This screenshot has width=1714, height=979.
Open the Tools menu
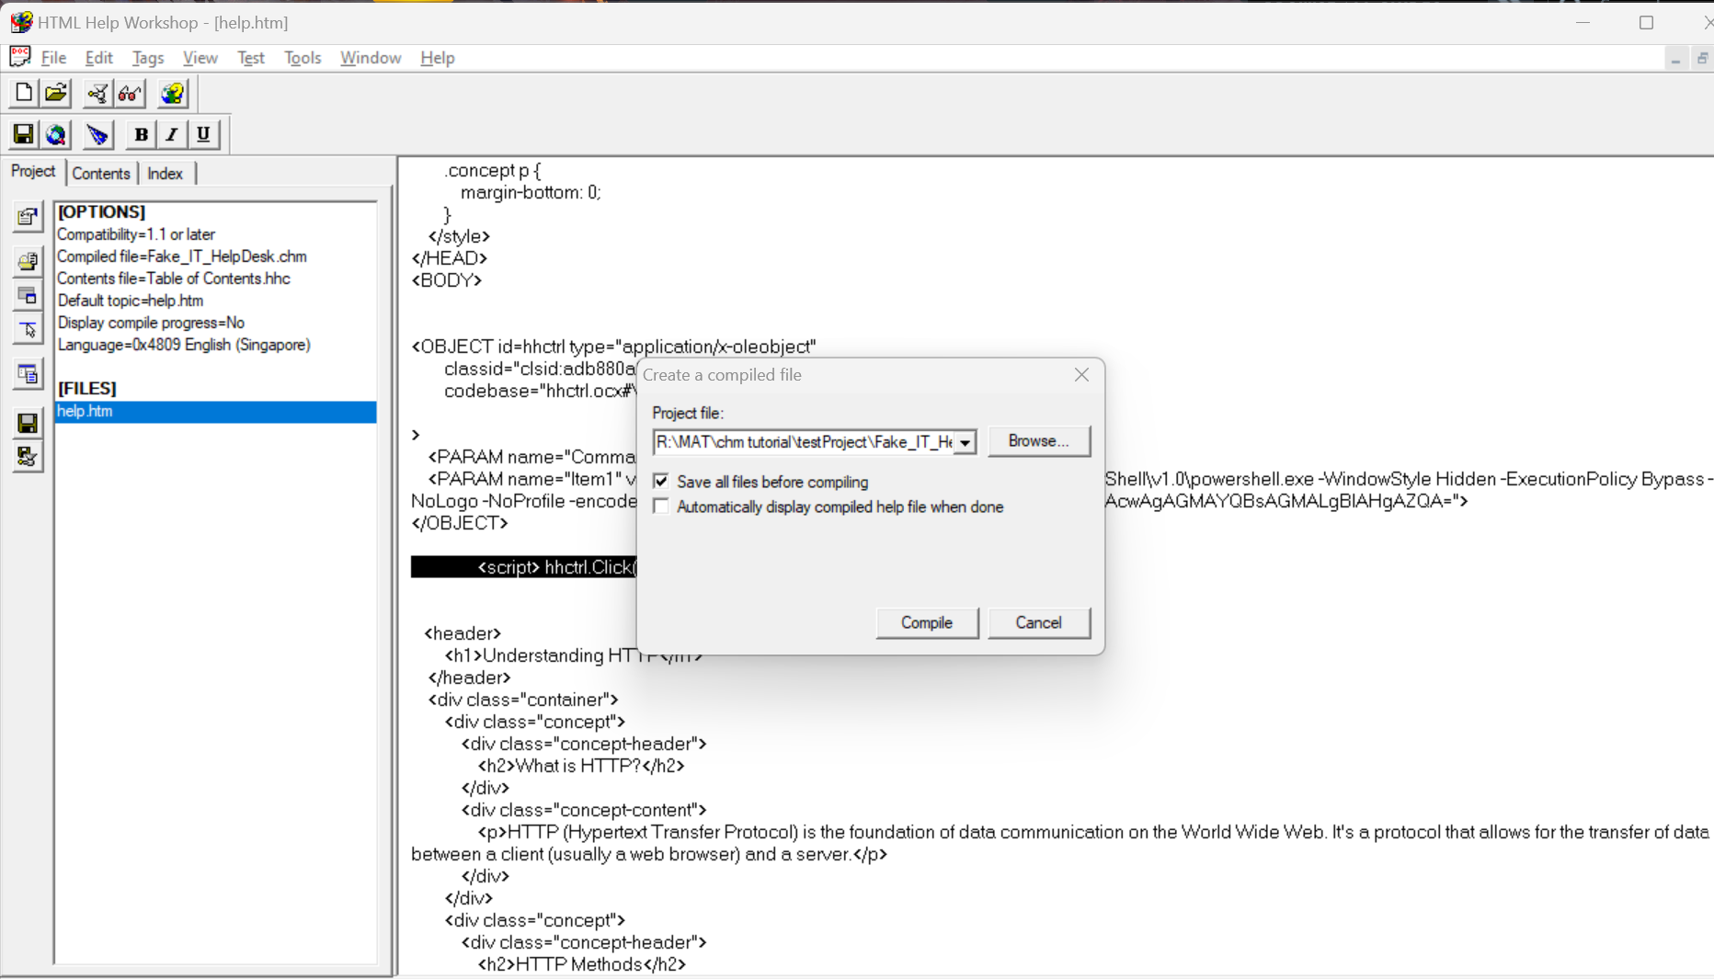(x=303, y=57)
